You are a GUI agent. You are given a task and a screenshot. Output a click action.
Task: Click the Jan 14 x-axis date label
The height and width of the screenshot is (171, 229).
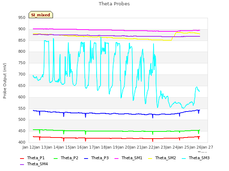tap(52, 147)
